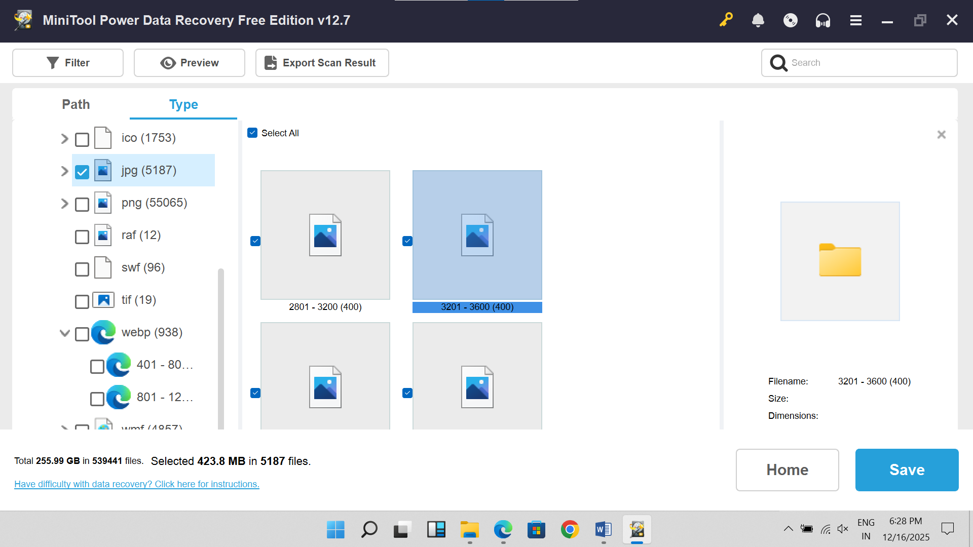Open the hamburger menu icon

pos(856,20)
